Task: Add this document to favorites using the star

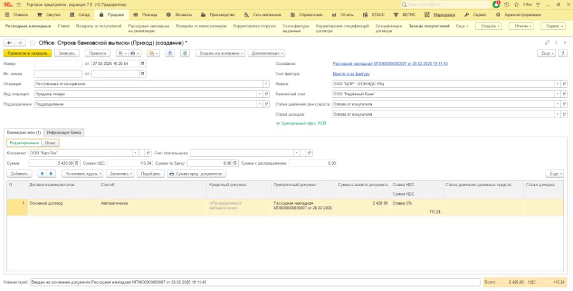Action: click(32, 43)
